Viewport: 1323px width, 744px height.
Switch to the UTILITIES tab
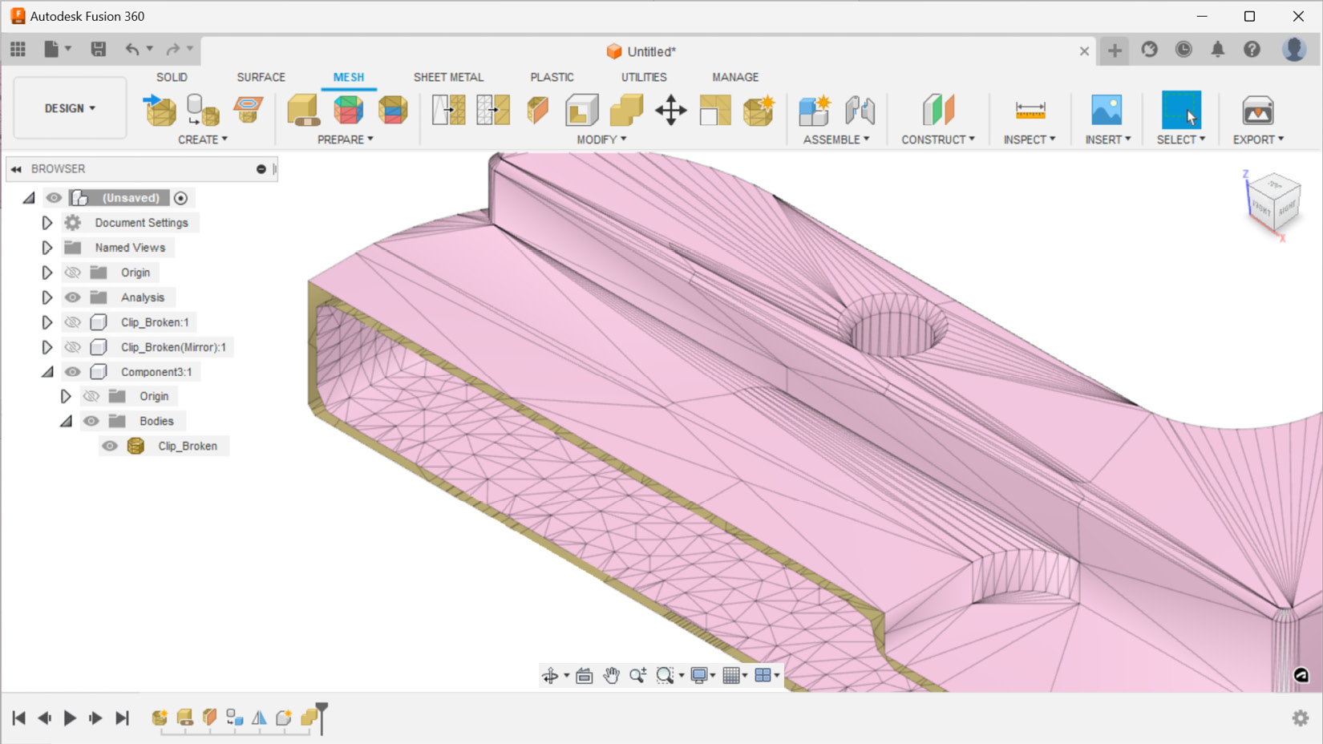click(x=644, y=77)
